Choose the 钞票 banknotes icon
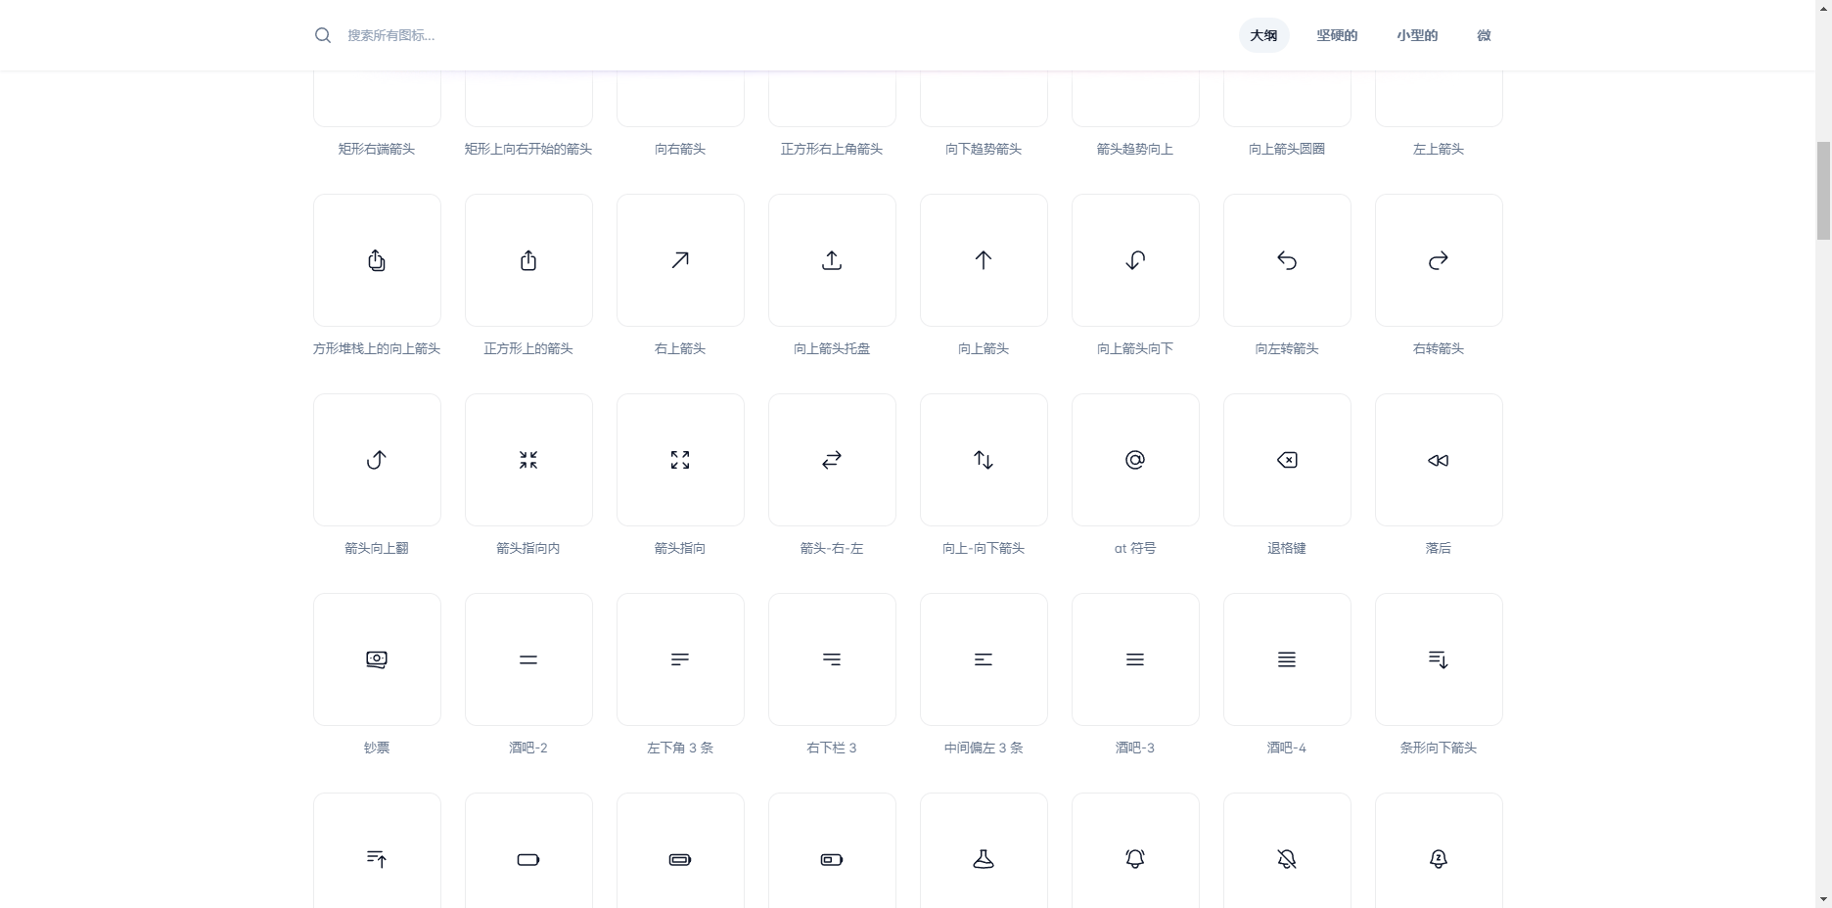 click(x=377, y=659)
